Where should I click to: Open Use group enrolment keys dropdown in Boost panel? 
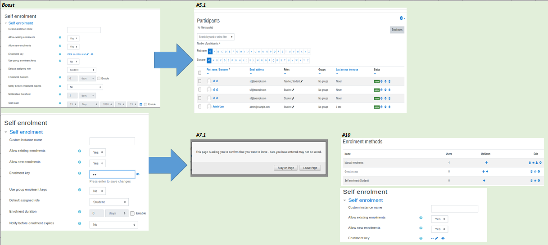73,62
